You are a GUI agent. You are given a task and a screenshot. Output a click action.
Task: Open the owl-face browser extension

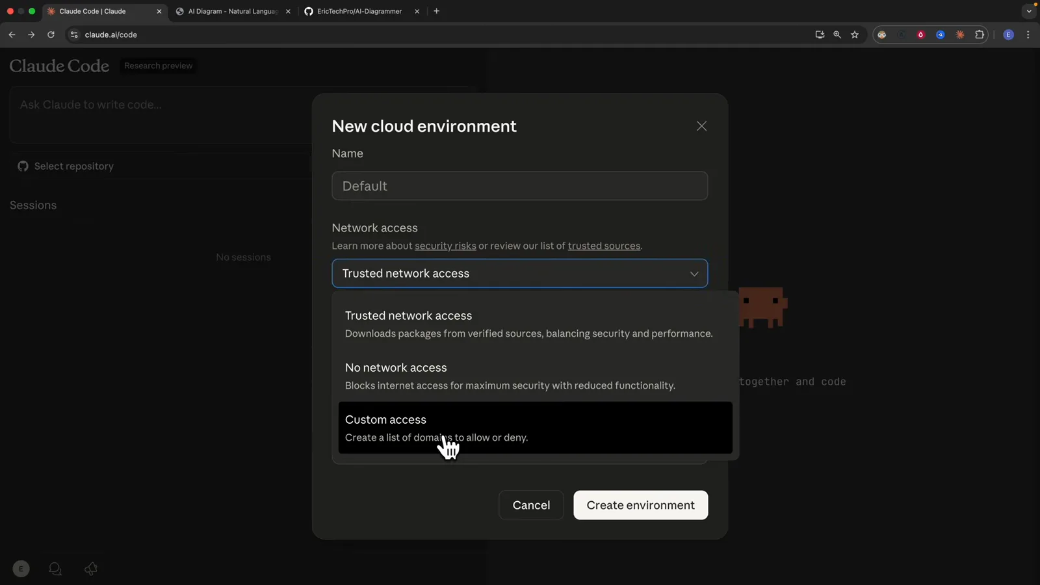click(882, 34)
